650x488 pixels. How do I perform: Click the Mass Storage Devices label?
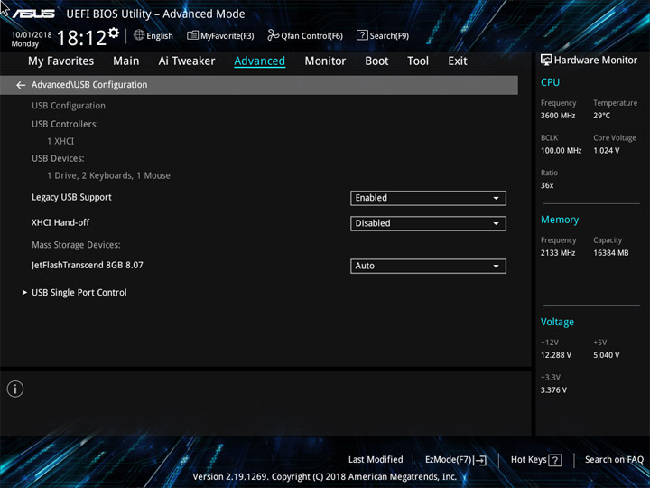point(76,245)
